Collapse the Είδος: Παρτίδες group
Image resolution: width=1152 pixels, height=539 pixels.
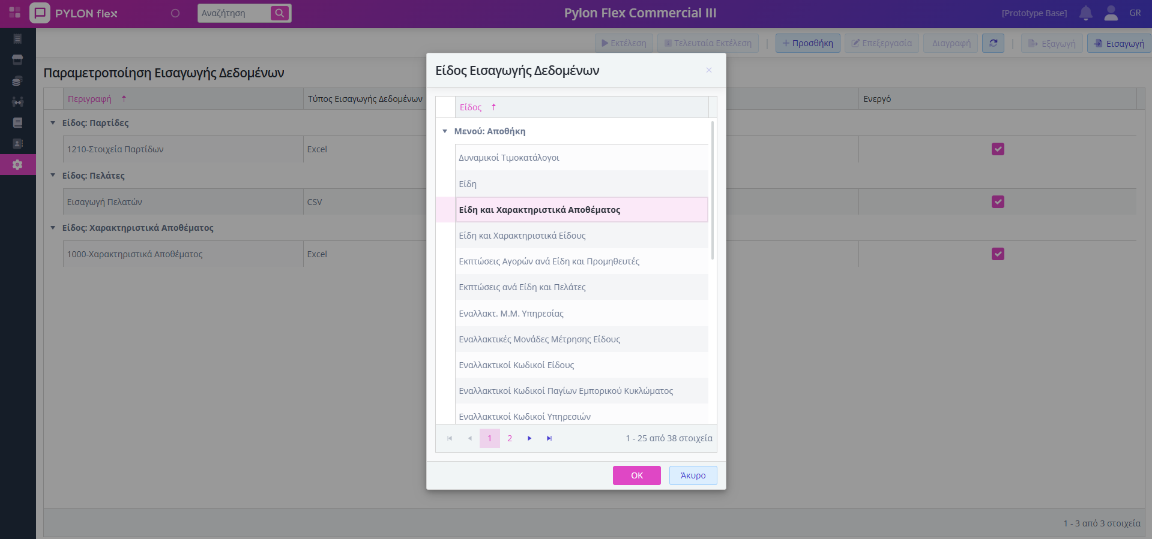tap(53, 123)
